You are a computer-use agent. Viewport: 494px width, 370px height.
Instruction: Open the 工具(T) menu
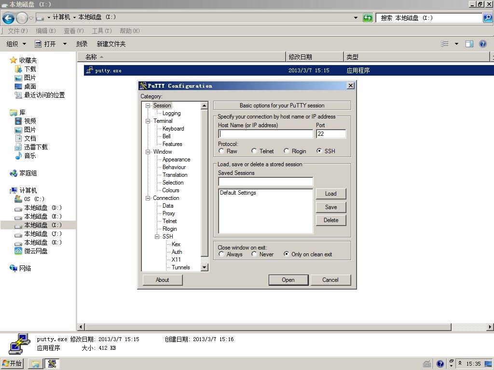[x=102, y=31]
